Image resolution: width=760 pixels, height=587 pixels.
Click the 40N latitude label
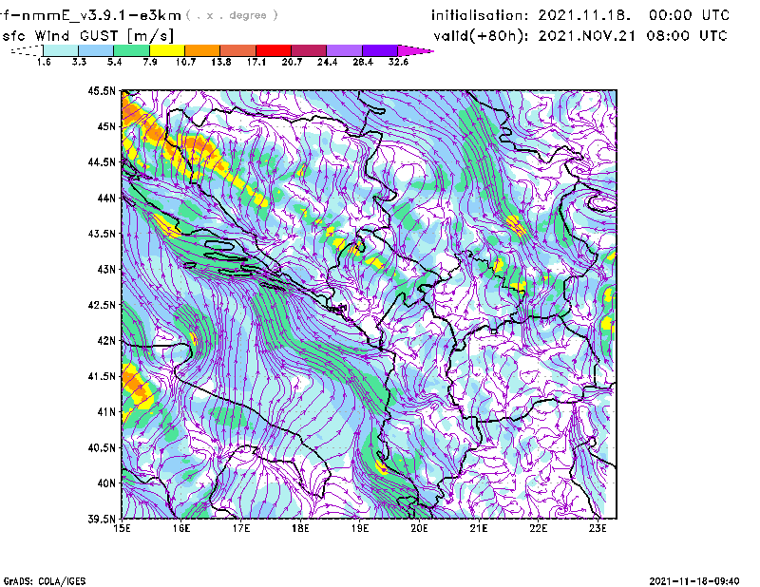point(106,483)
